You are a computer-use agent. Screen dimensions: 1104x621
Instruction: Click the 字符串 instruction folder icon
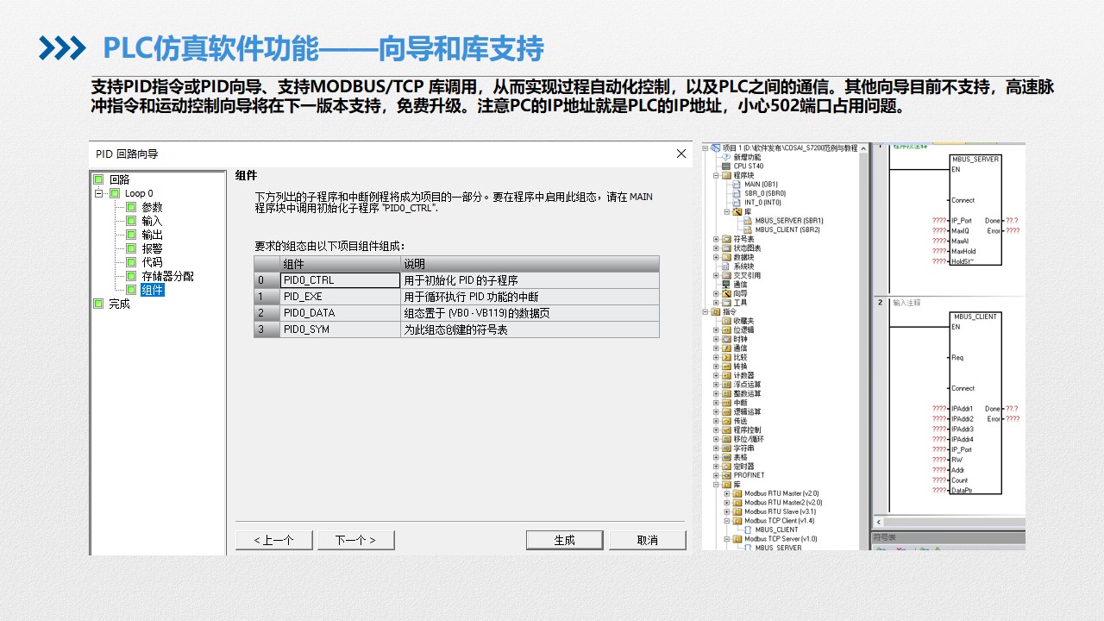tap(726, 448)
